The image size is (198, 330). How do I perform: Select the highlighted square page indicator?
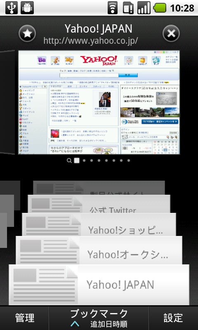pyautogui.click(x=77, y=160)
